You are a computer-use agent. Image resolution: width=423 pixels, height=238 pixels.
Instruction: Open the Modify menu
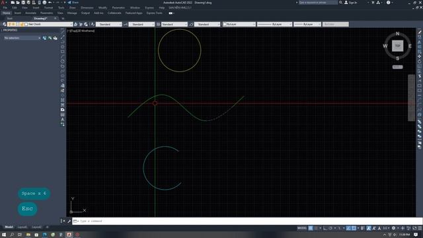tap(102, 8)
